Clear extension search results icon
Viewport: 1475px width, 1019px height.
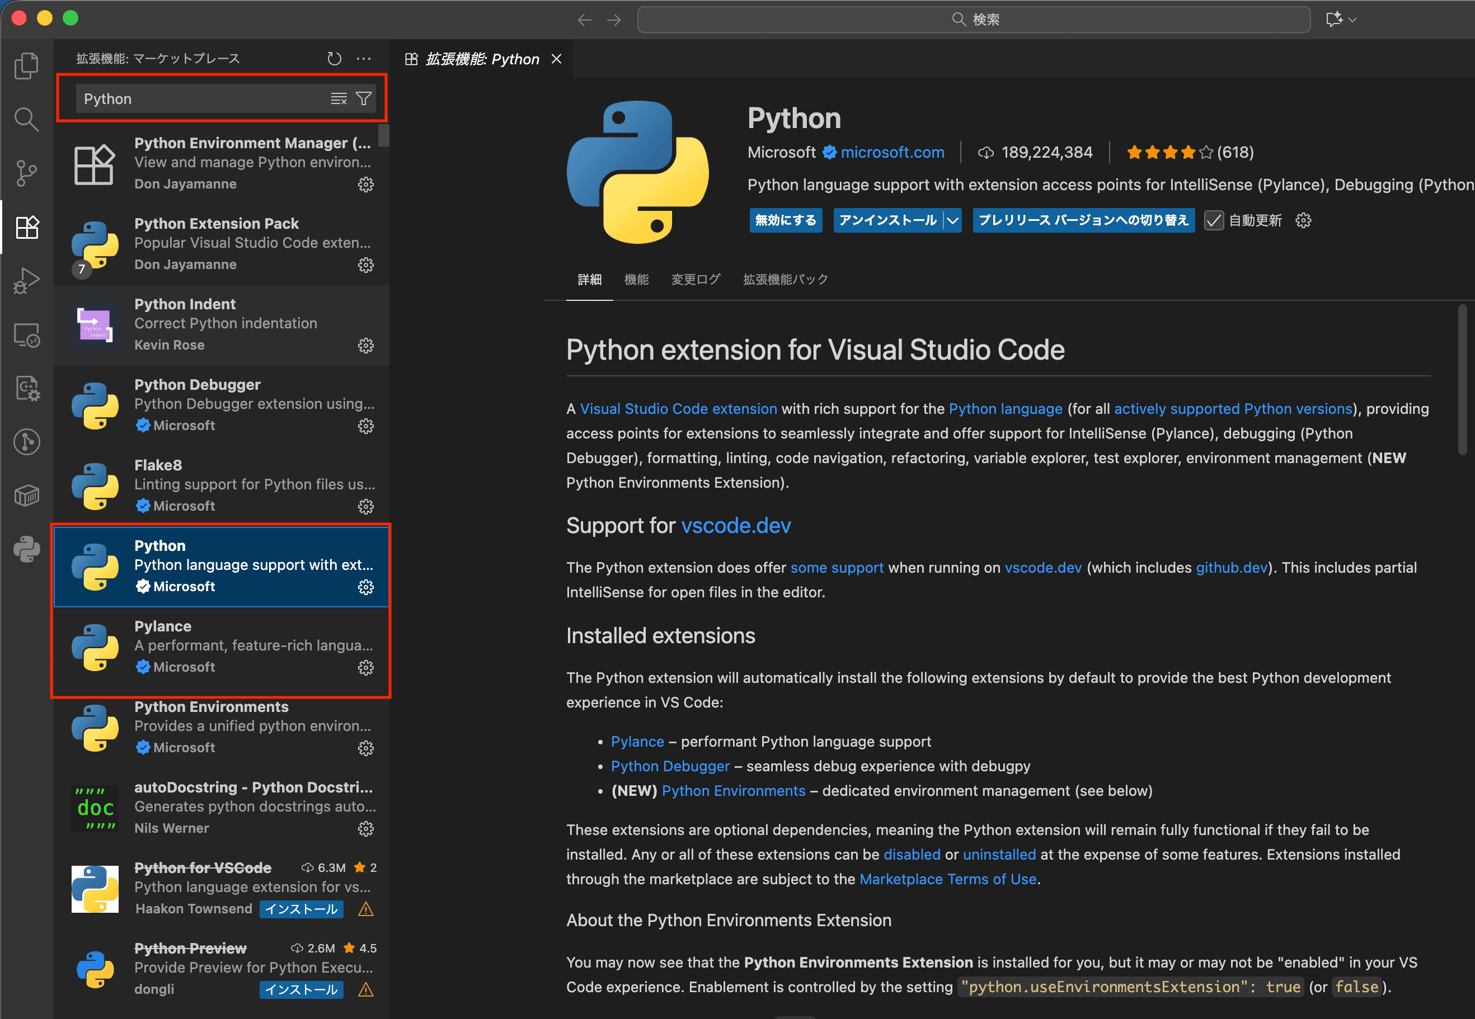339,98
